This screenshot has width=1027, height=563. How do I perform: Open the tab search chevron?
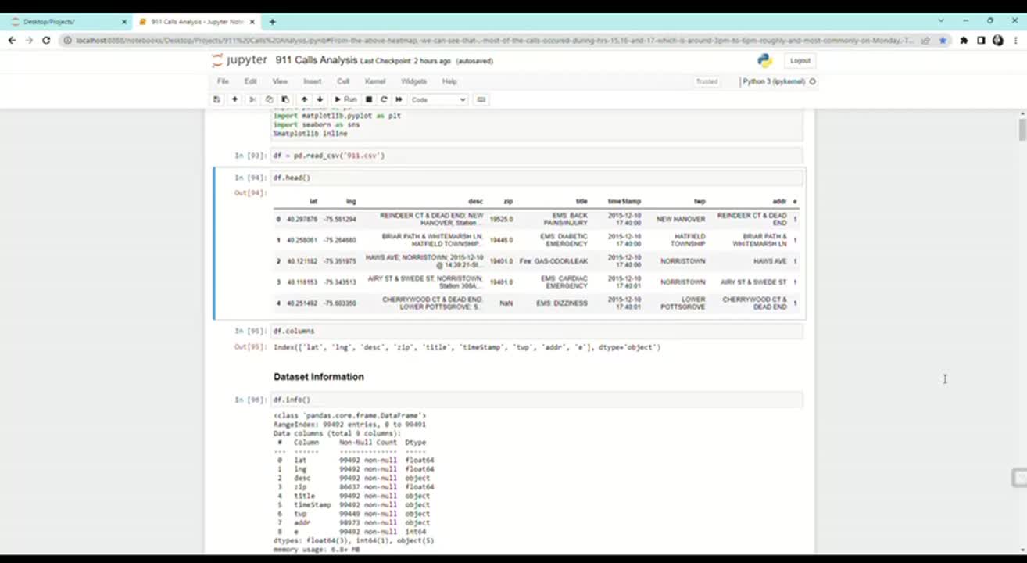click(940, 21)
